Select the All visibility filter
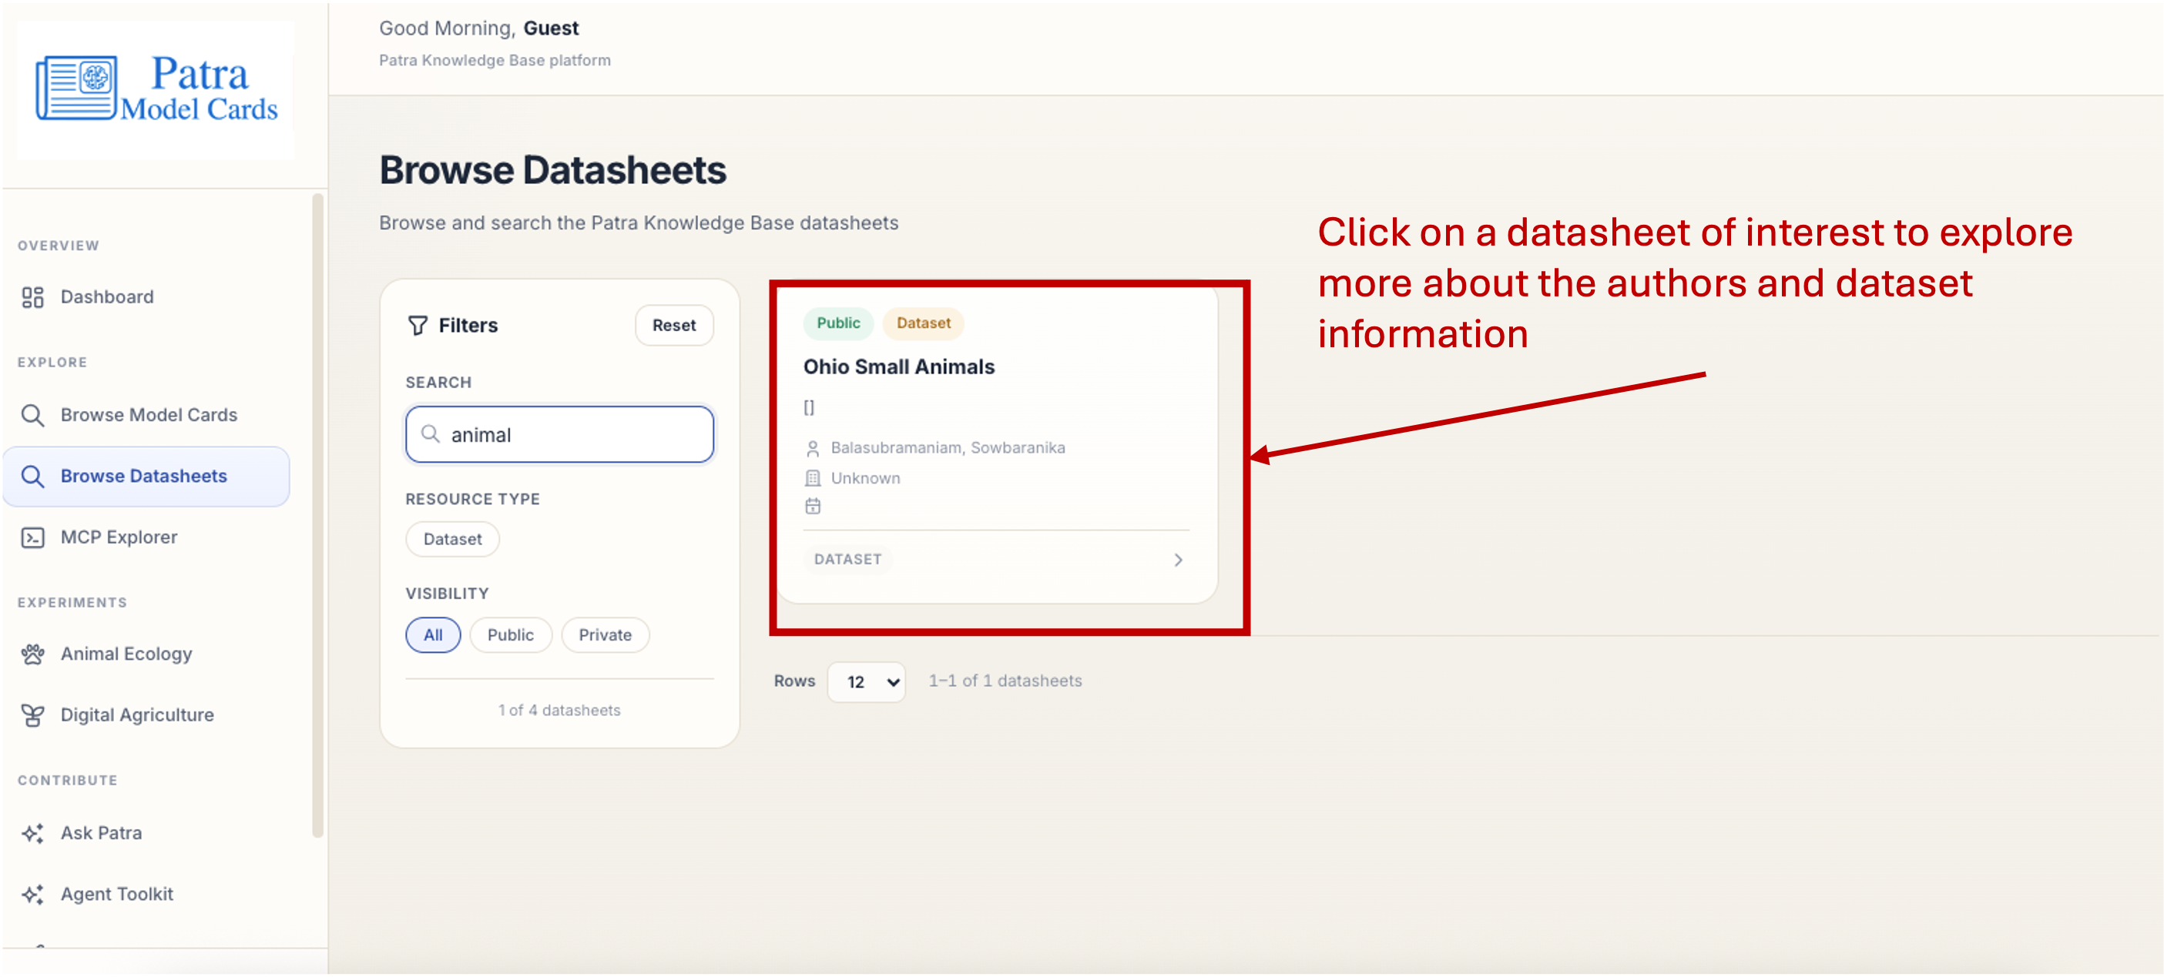This screenshot has height=977, width=2164. 433,635
